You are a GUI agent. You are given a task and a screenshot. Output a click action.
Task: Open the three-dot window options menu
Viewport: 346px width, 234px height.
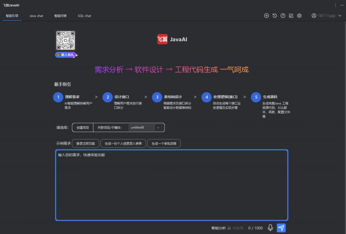(x=336, y=5)
